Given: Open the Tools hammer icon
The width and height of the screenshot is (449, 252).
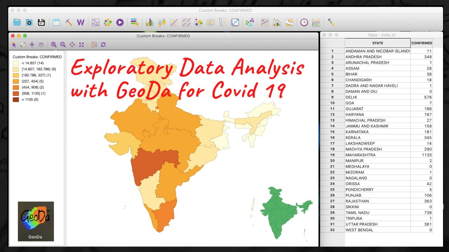Looking at the screenshot, I should tap(69, 22).
